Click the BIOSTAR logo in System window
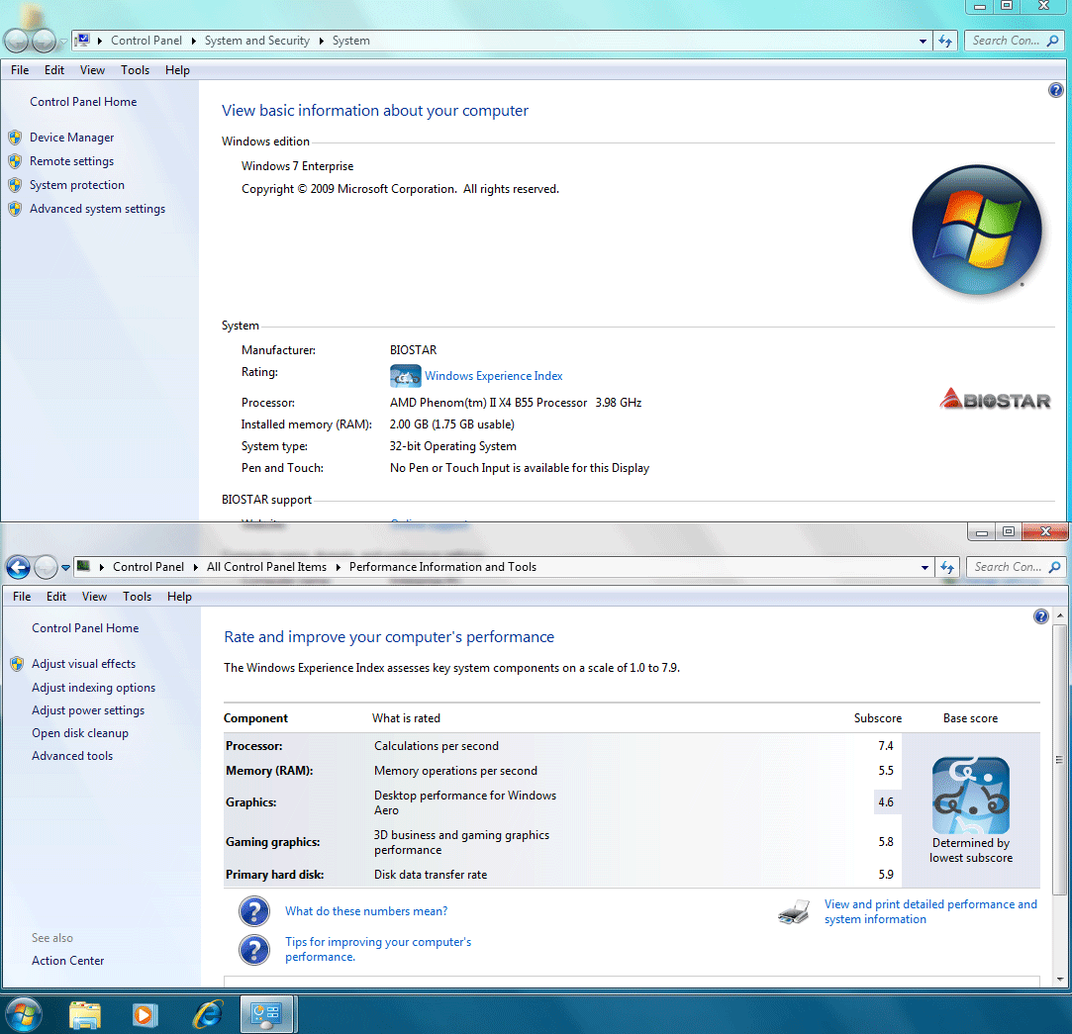The height and width of the screenshot is (1034, 1072). [x=995, y=399]
